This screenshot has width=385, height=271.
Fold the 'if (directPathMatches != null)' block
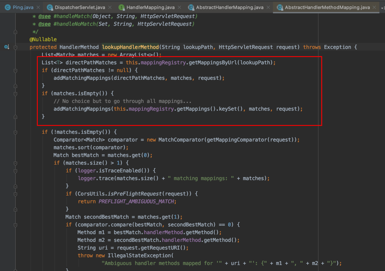tap(15, 70)
